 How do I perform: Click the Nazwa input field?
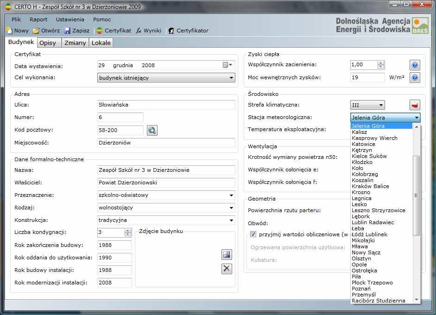click(x=166, y=170)
